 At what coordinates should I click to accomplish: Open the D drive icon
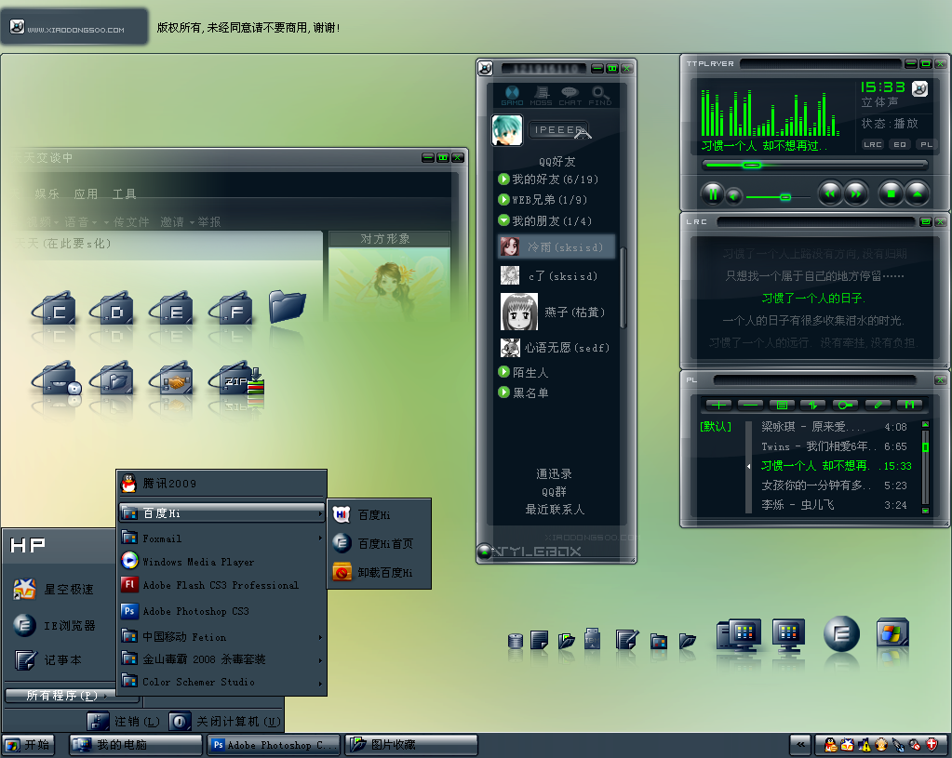pos(113,309)
